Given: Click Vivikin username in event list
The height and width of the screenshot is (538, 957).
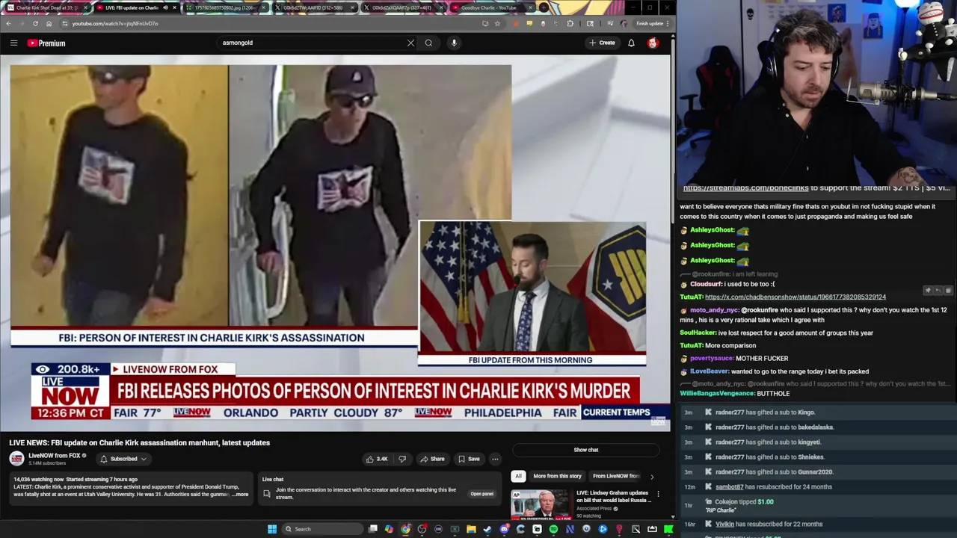Looking at the screenshot, I should pyautogui.click(x=724, y=525).
